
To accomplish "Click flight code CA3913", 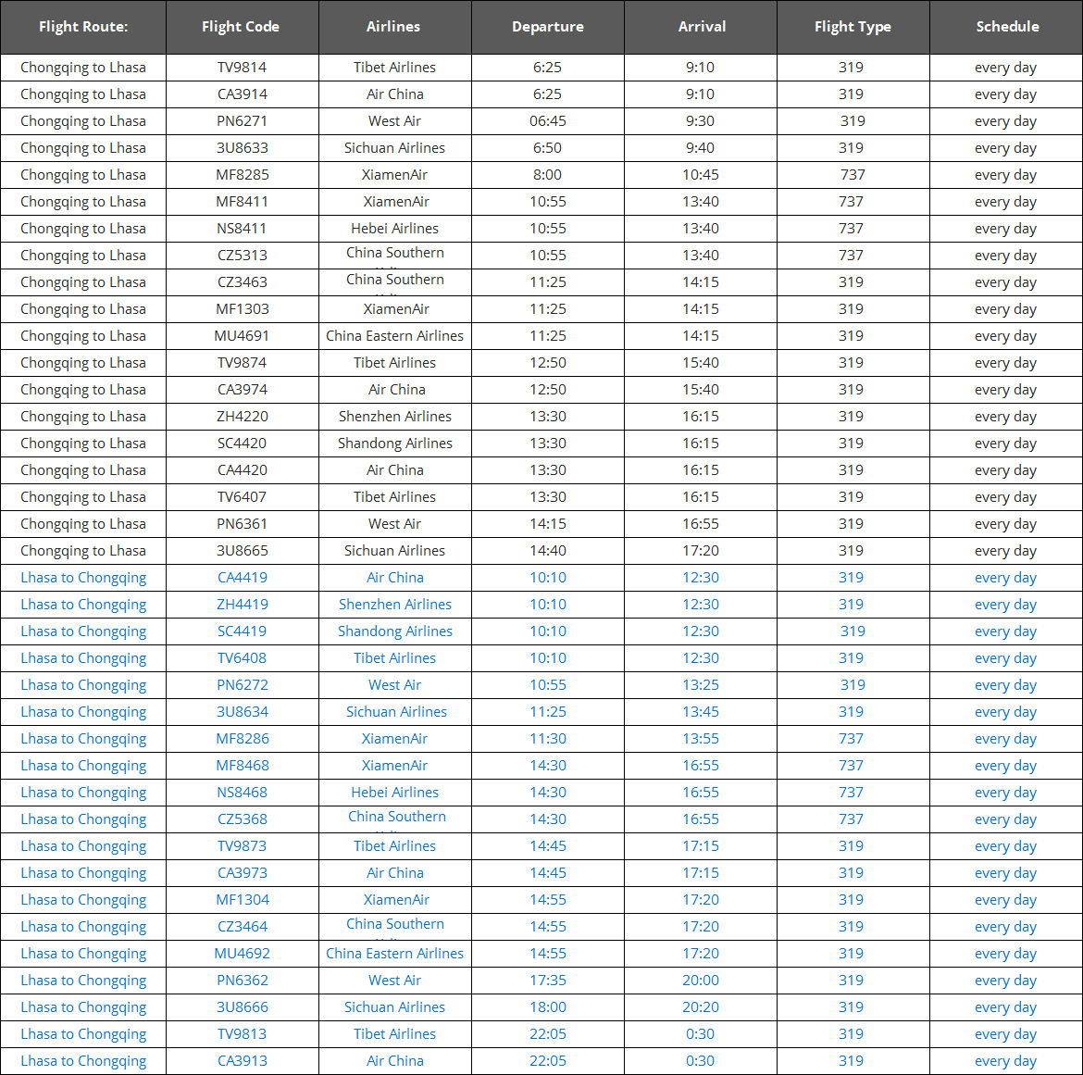I will [243, 1062].
